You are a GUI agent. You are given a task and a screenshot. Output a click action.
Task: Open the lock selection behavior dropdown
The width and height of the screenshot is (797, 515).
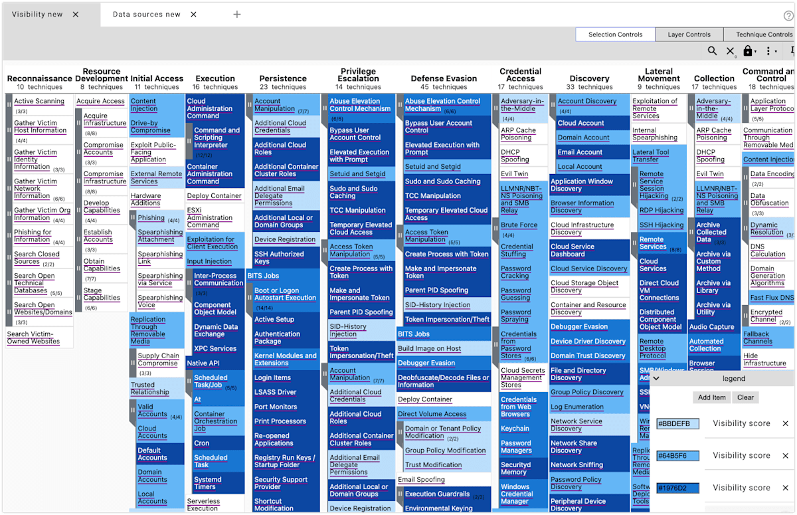point(751,51)
